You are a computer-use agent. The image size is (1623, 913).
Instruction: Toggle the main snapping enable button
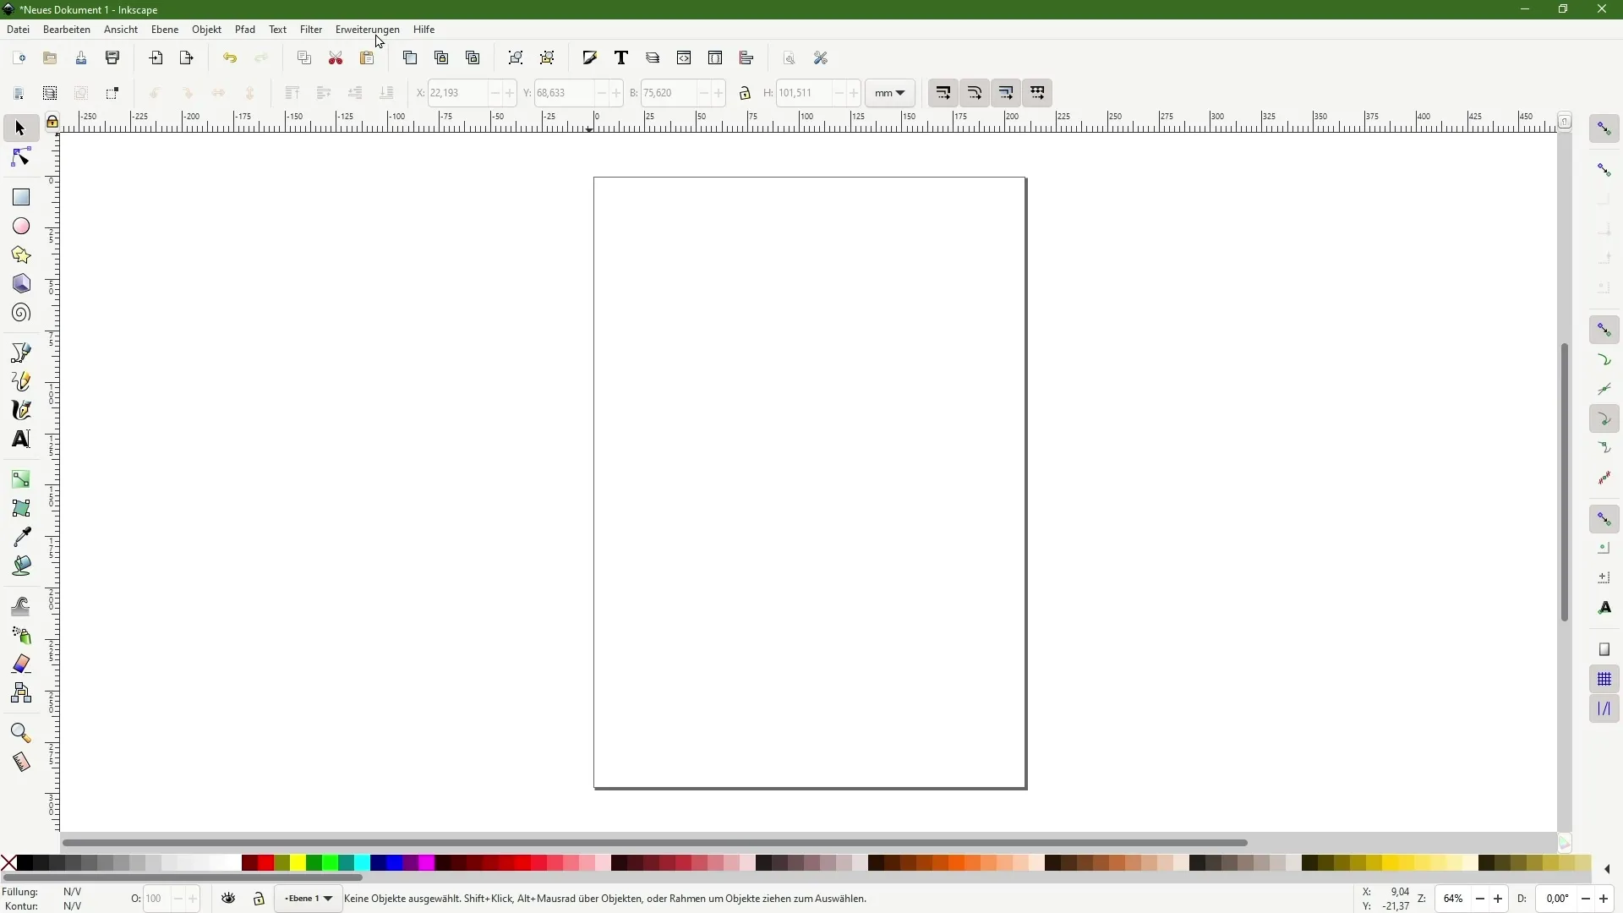click(1604, 128)
